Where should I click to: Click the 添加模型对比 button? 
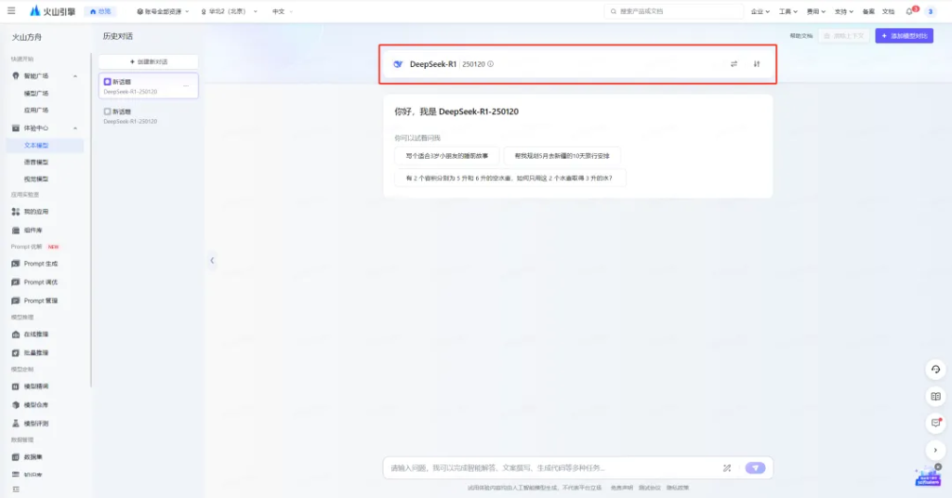pyautogui.click(x=904, y=36)
